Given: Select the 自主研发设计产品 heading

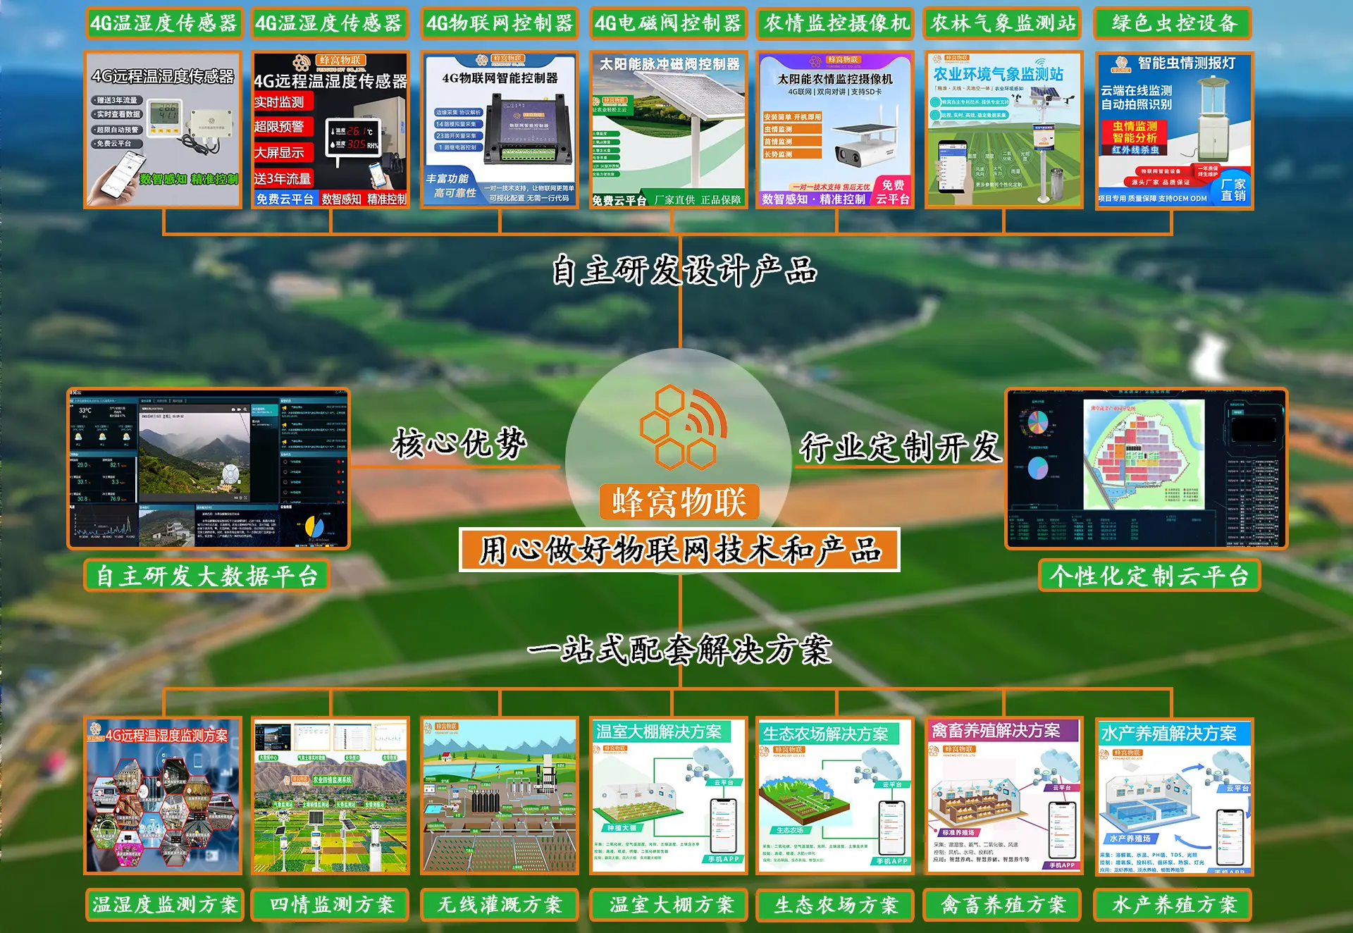Looking at the screenshot, I should pyautogui.click(x=684, y=270).
